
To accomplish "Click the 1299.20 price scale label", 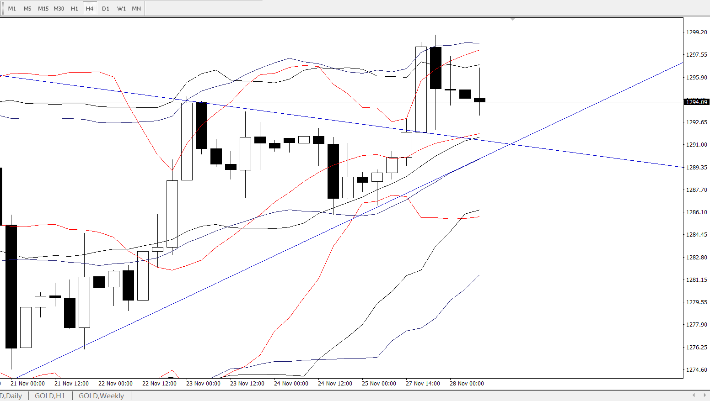I will tap(696, 32).
